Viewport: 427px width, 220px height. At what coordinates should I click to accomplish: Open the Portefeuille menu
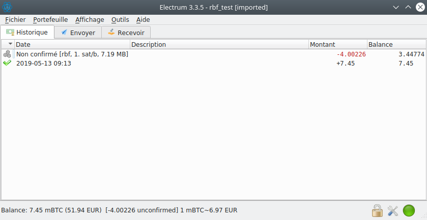pos(50,20)
